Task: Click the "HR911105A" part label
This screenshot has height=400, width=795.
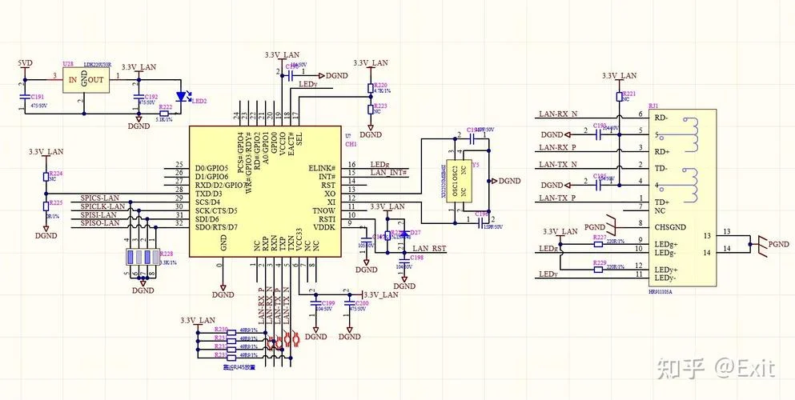Action: [660, 292]
